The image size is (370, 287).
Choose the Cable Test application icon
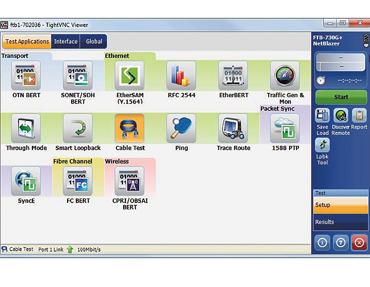[x=129, y=128]
